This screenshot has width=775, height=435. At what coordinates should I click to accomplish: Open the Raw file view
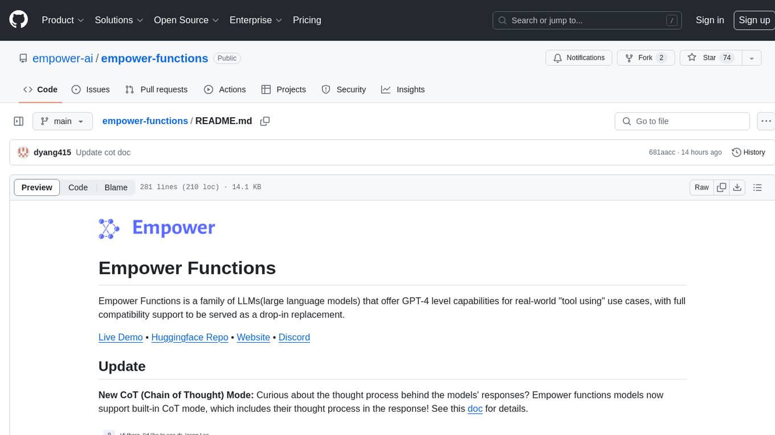click(701, 187)
